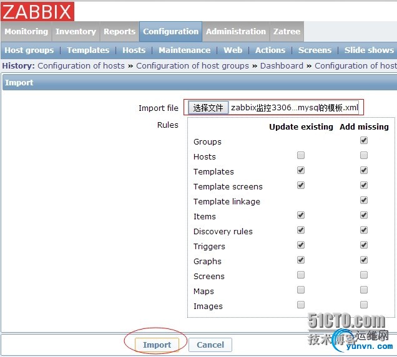The image size is (397, 357).
Task: Click the 选择文件 file chooser button
Action: pyautogui.click(x=208, y=108)
